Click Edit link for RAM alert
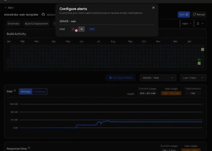The width and height of the screenshot is (212, 151). [x=92, y=29]
